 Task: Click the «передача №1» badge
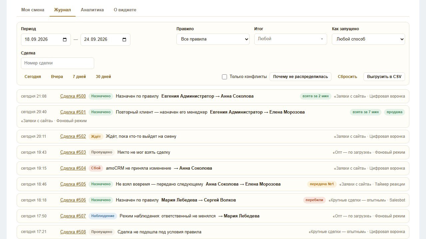pos(322,184)
